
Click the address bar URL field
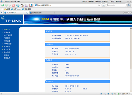[67, 5]
